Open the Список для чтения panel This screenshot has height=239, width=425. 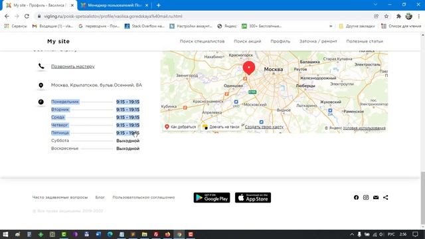pos(401,26)
